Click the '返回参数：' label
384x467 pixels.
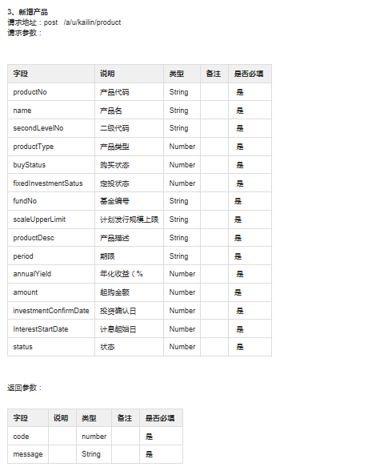[x=24, y=388]
